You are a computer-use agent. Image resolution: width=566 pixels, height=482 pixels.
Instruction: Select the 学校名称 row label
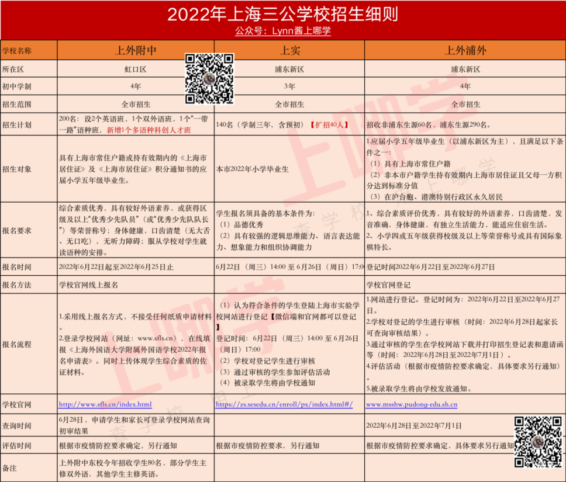pyautogui.click(x=17, y=51)
